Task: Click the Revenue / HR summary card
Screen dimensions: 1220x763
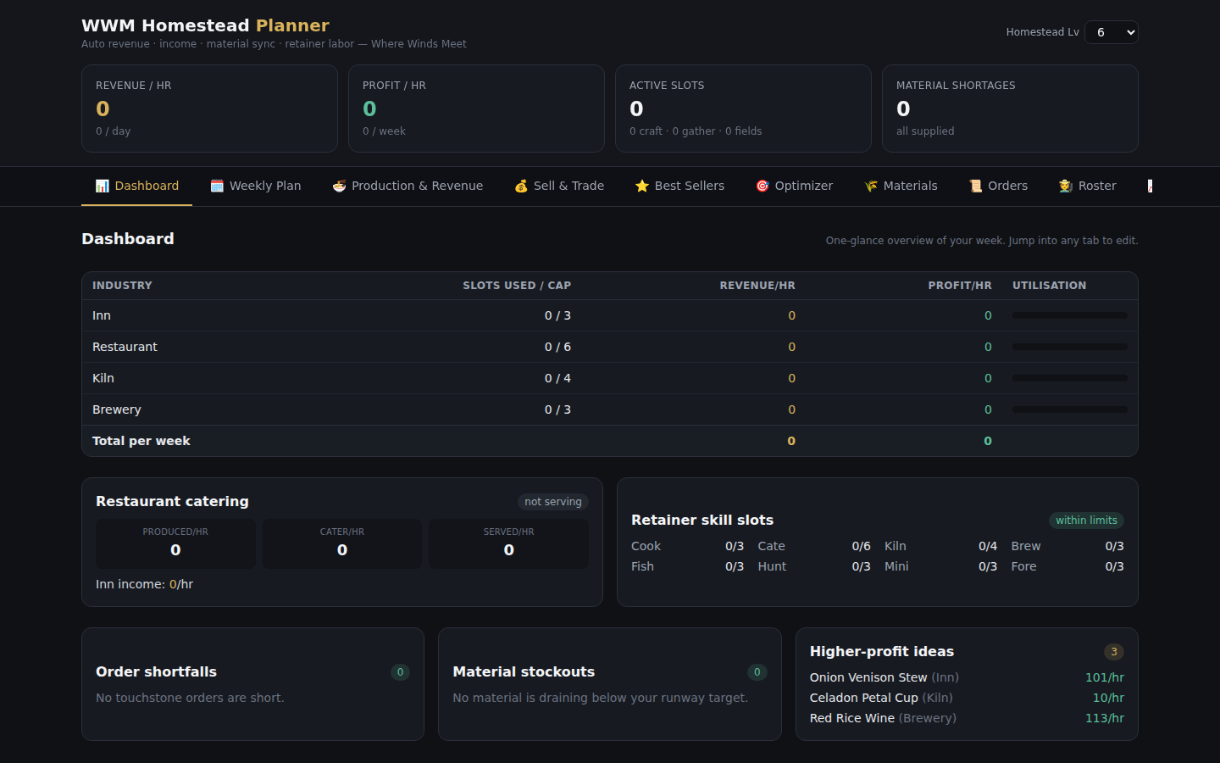Action: click(209, 109)
